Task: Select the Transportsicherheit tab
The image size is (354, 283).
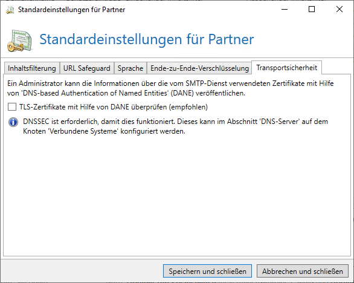Action: coord(286,67)
